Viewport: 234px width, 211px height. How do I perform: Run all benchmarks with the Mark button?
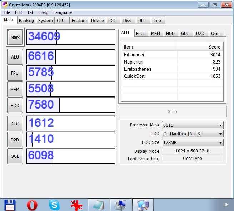(x=15, y=37)
